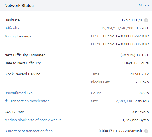Click the Network Status panel title
The height and width of the screenshot is (137, 152).
[x=19, y=6]
